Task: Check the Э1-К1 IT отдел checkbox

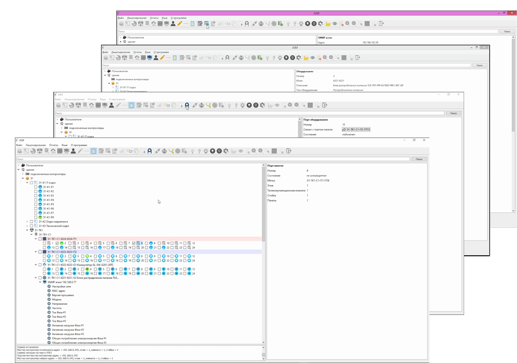Action: point(32,183)
